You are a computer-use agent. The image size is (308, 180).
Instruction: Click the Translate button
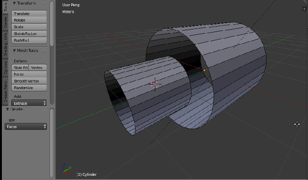point(29,13)
